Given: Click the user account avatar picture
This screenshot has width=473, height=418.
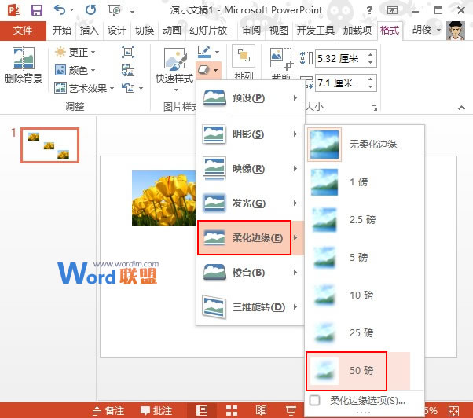Looking at the screenshot, I should pyautogui.click(x=456, y=31).
